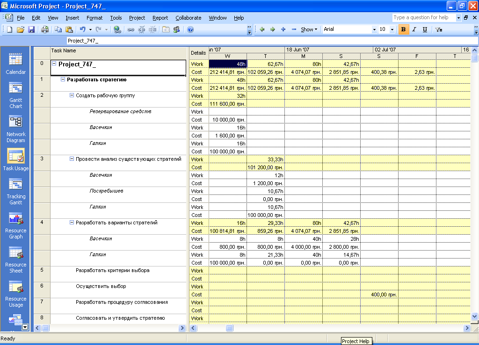479x345 pixels.
Task: Toggle Bold formatting button
Action: pyautogui.click(x=403, y=29)
